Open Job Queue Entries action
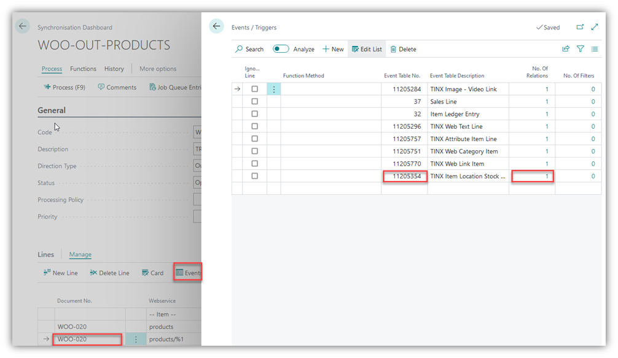 point(175,87)
